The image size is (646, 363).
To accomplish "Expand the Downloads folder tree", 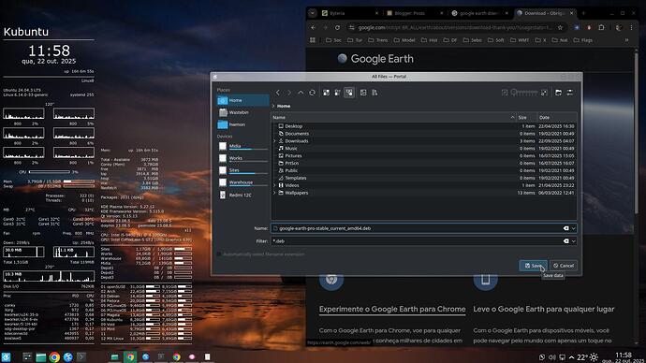I will coord(275,141).
